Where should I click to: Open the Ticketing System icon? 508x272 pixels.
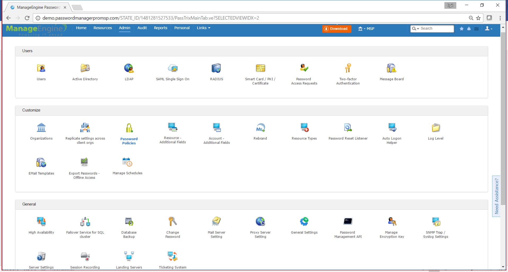click(173, 256)
